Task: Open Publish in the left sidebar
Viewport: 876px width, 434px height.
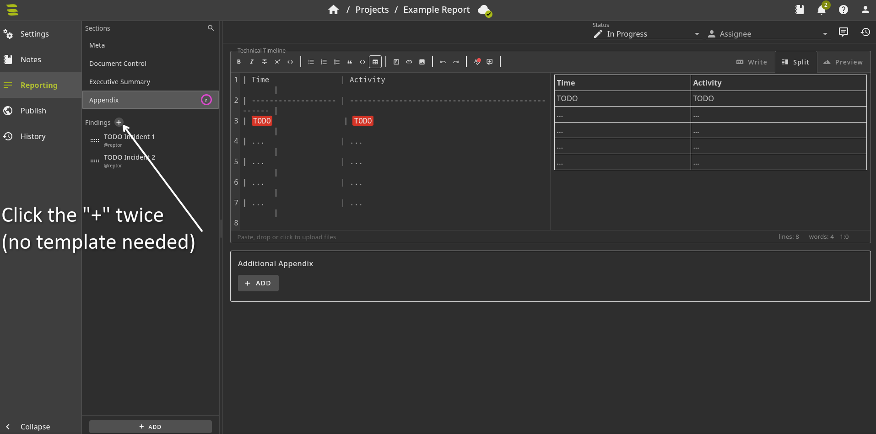Action: pos(41,111)
